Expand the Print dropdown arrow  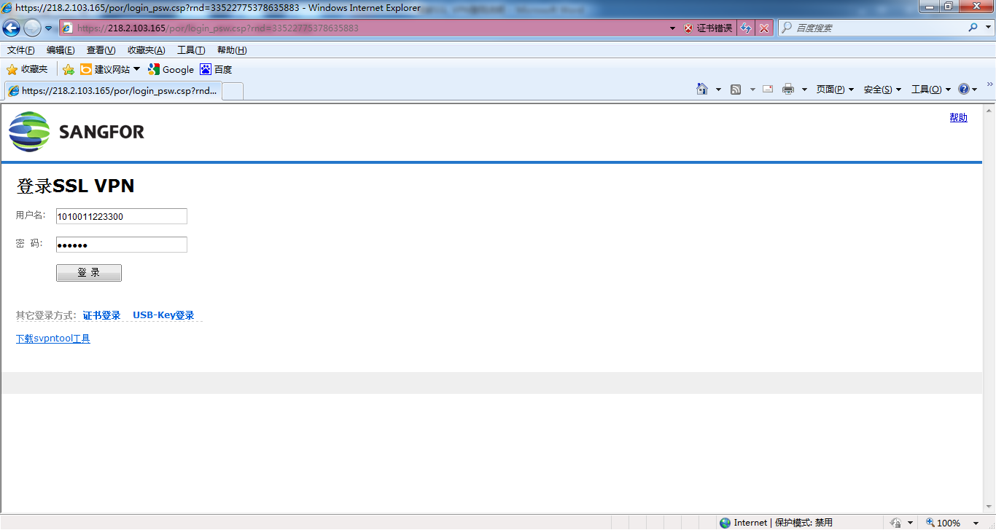(804, 90)
